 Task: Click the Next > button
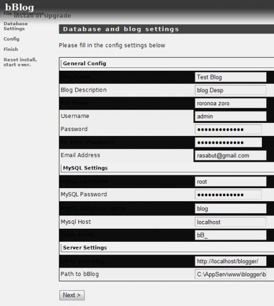(72, 295)
